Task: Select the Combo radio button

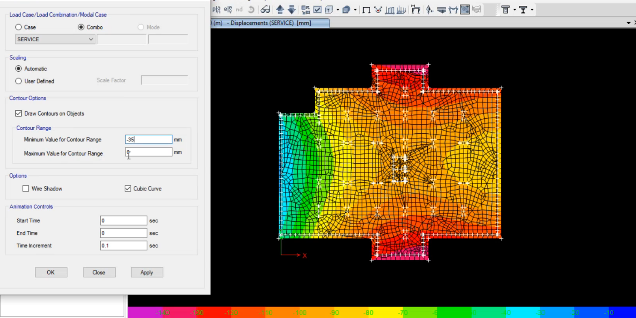Action: (x=81, y=27)
